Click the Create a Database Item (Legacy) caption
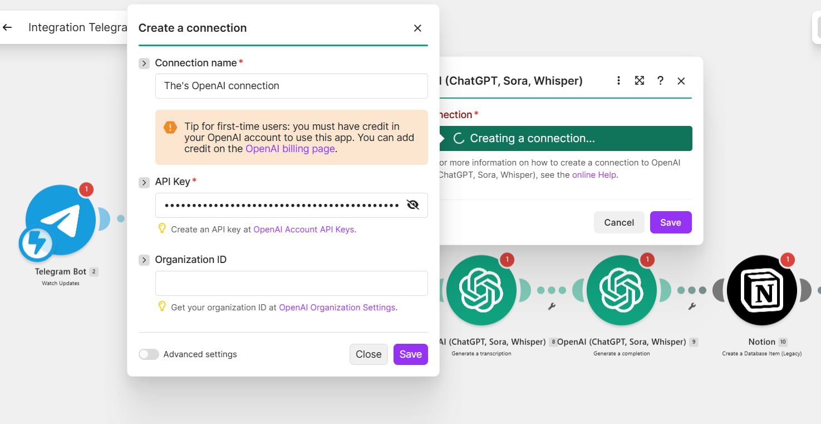 tap(762, 354)
